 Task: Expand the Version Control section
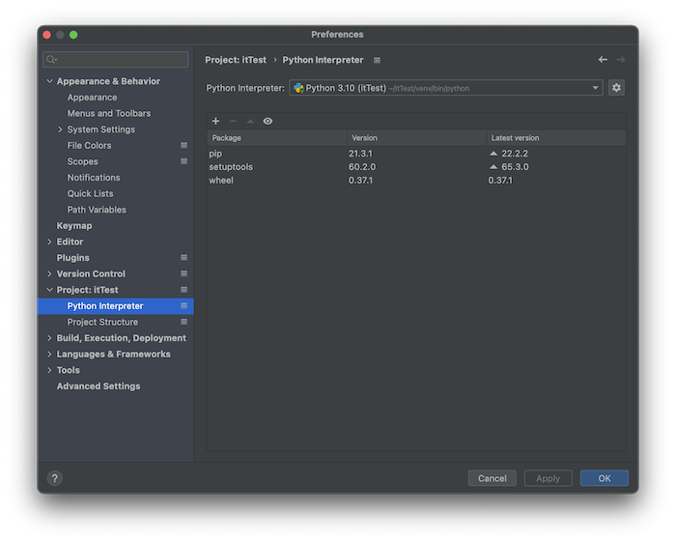coord(49,273)
